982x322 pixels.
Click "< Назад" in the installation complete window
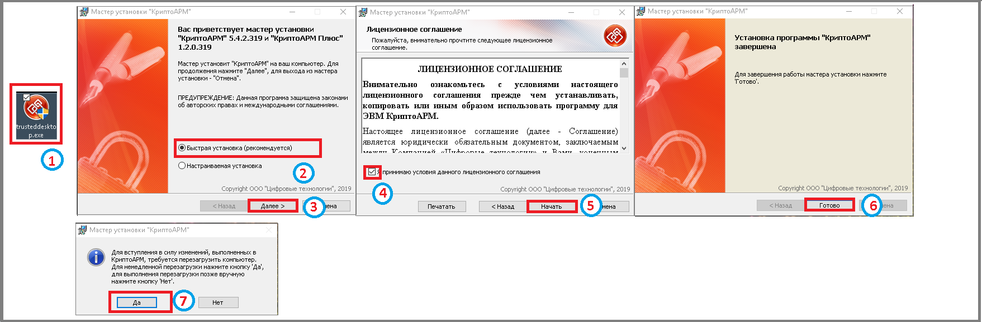point(780,205)
